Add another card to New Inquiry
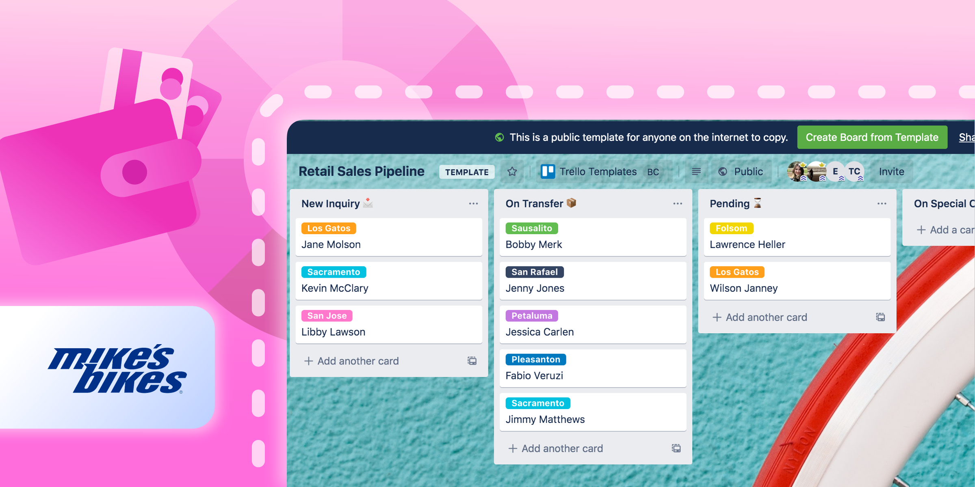The width and height of the screenshot is (975, 487). click(352, 361)
